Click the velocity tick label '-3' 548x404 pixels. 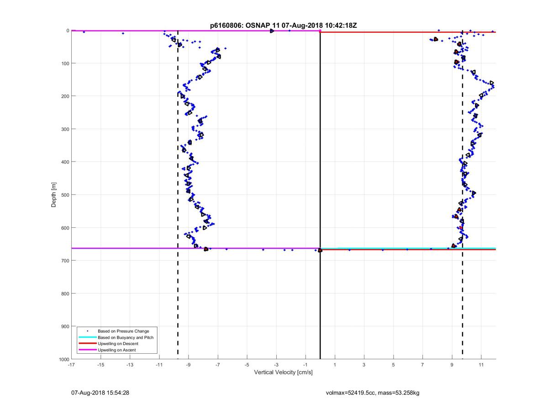(x=276, y=365)
